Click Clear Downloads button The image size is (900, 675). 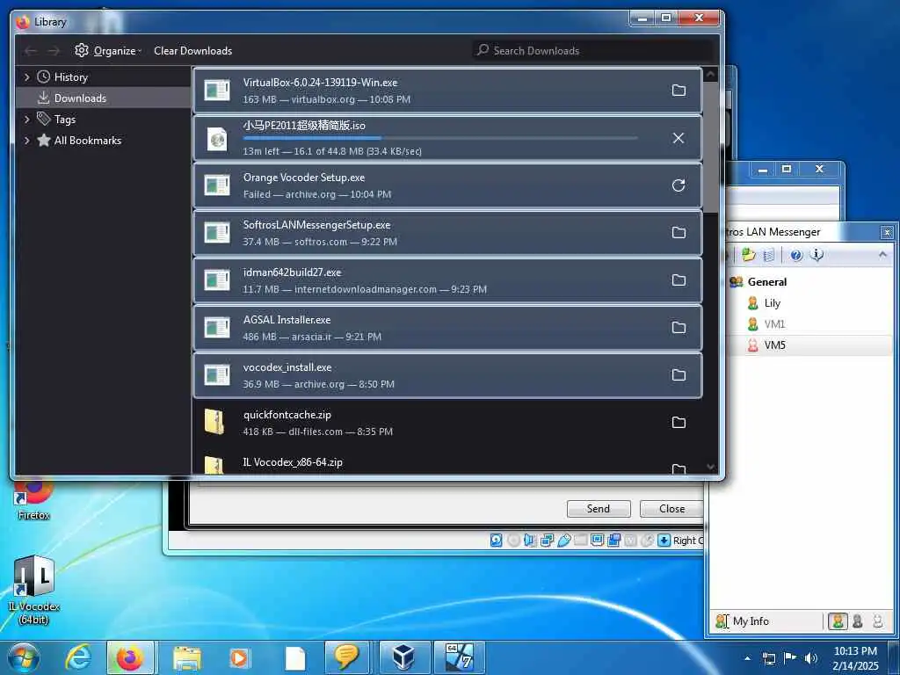click(x=192, y=50)
